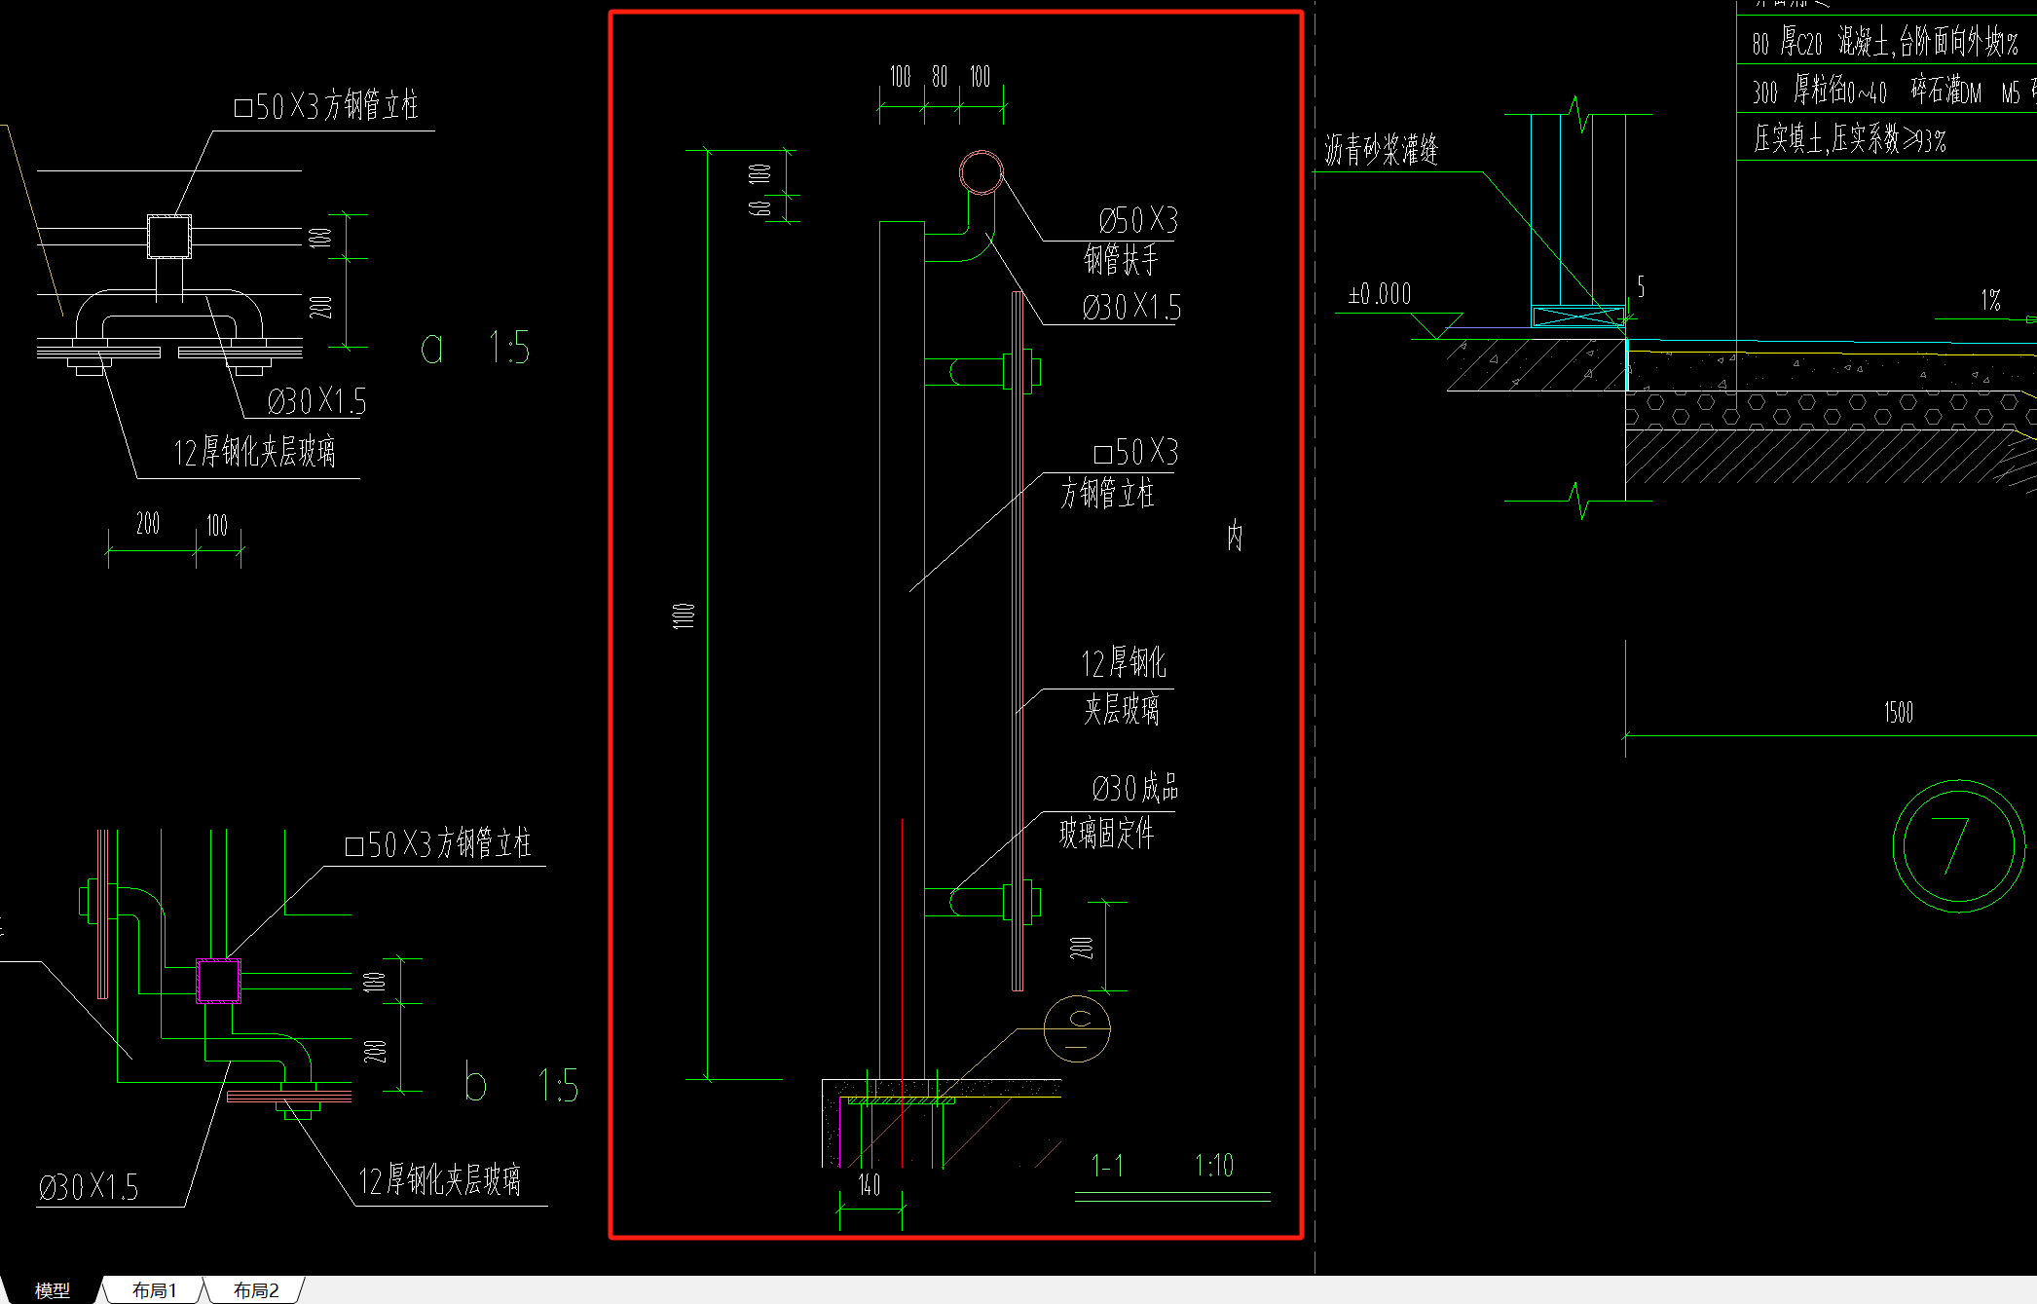The width and height of the screenshot is (2037, 1304).
Task: Click the 内 side marker text
Action: point(1235,535)
